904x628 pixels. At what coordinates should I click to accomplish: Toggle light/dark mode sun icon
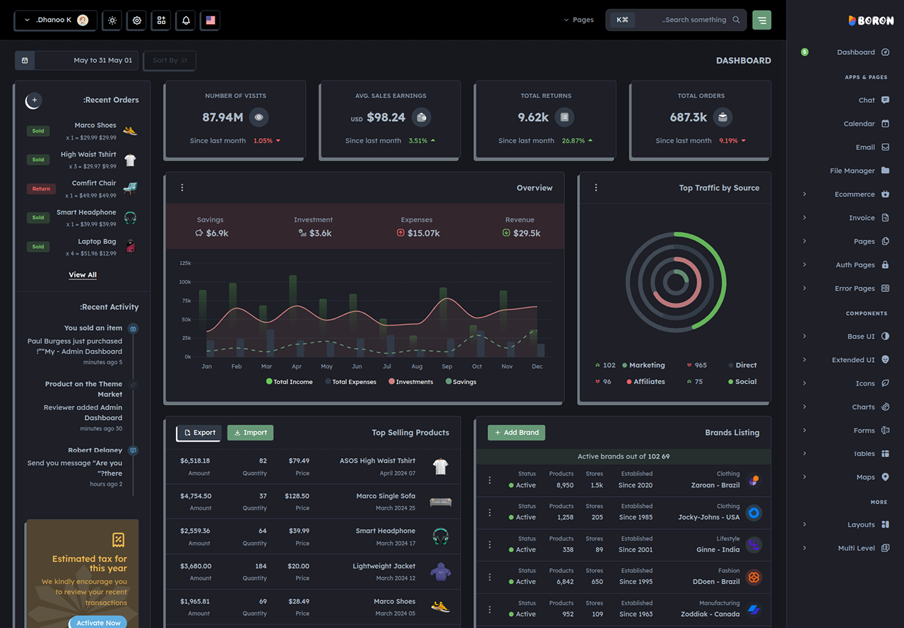click(x=112, y=20)
